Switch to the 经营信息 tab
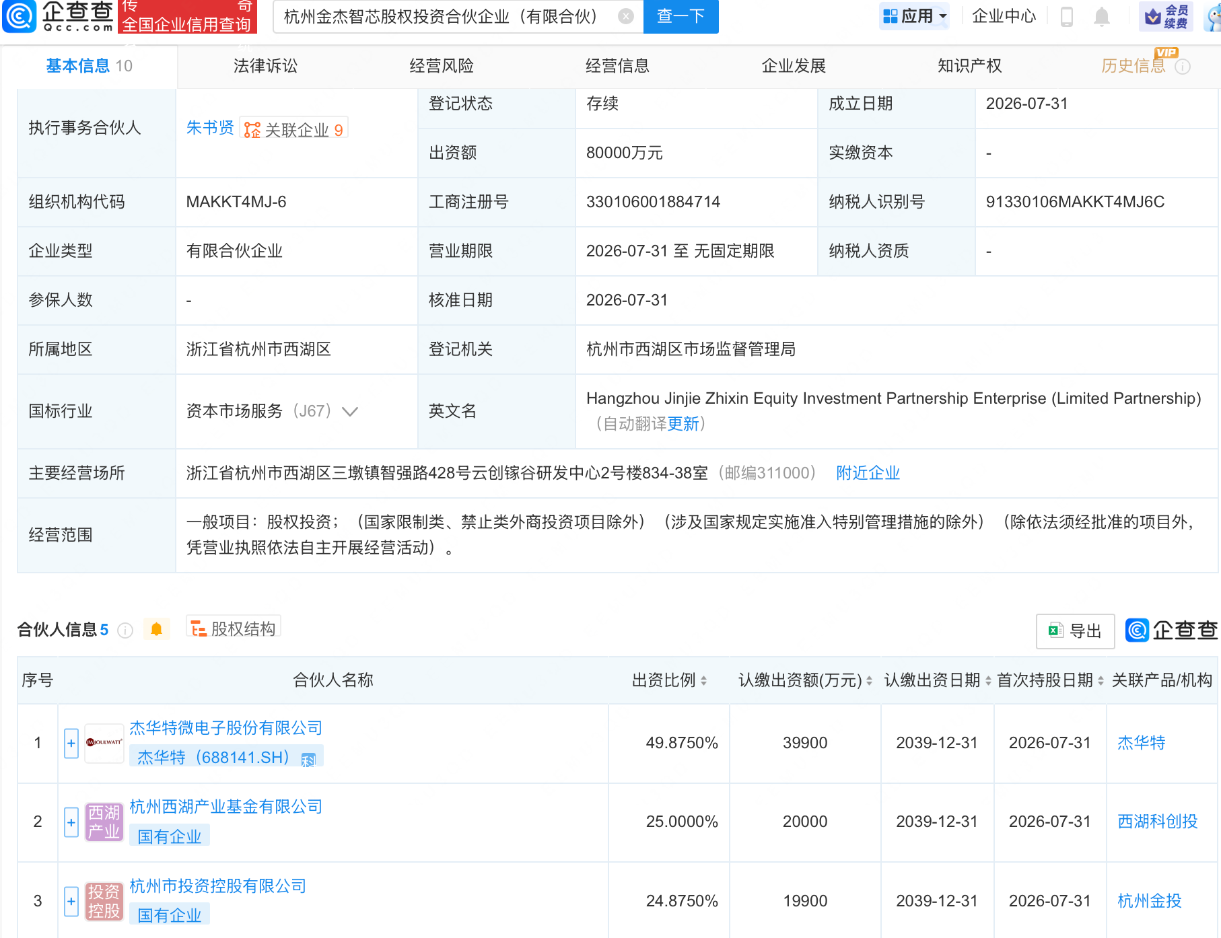 point(618,66)
